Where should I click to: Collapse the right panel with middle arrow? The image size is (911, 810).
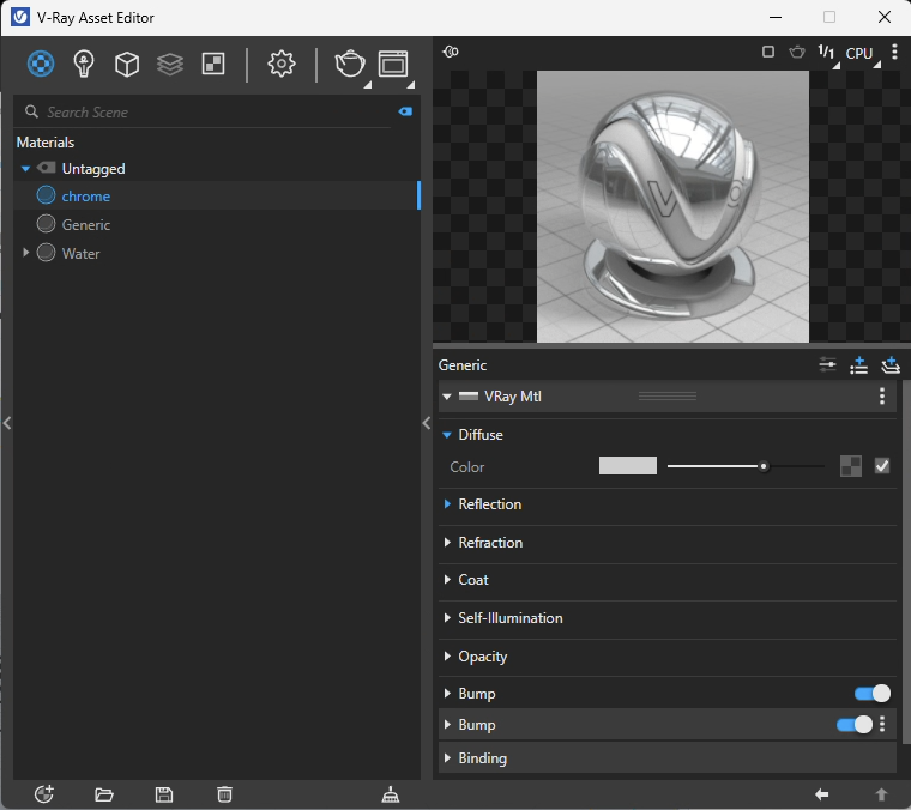426,423
